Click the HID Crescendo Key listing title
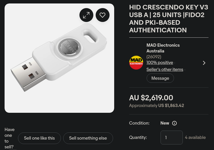Screen dimensions: 214x150 click(169, 19)
